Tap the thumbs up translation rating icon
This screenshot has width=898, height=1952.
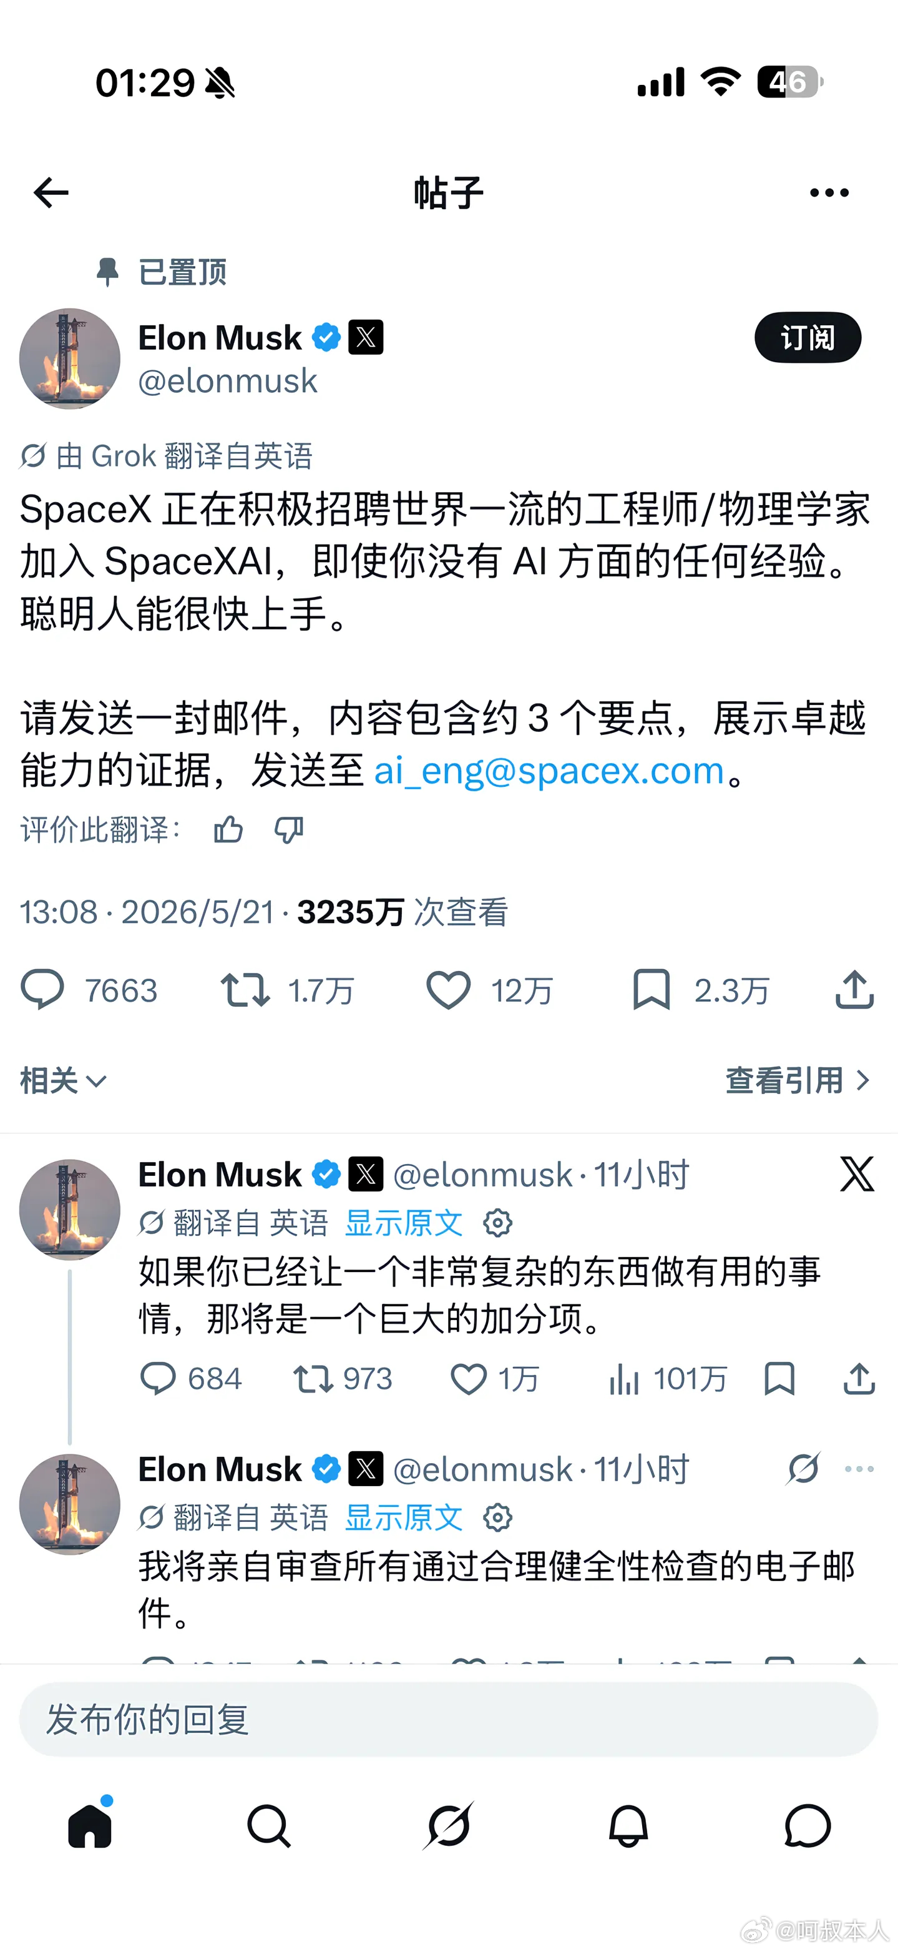pos(228,830)
